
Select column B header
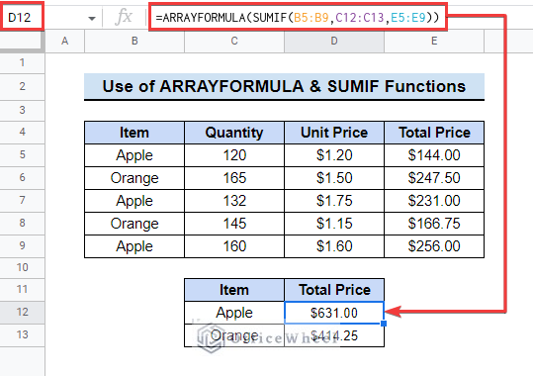[134, 42]
